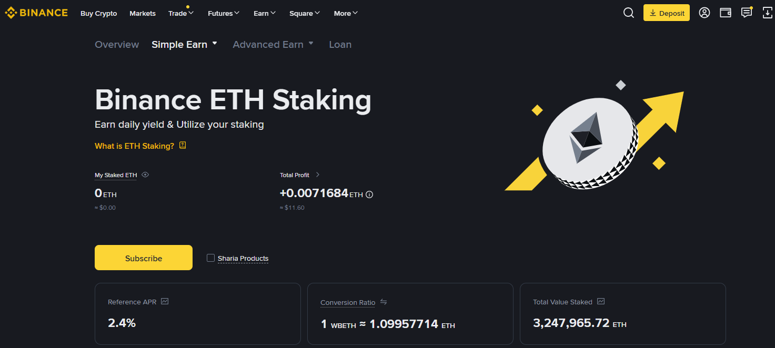The height and width of the screenshot is (348, 775).
Task: Open the Simple Earn dropdown
Action: pos(184,45)
